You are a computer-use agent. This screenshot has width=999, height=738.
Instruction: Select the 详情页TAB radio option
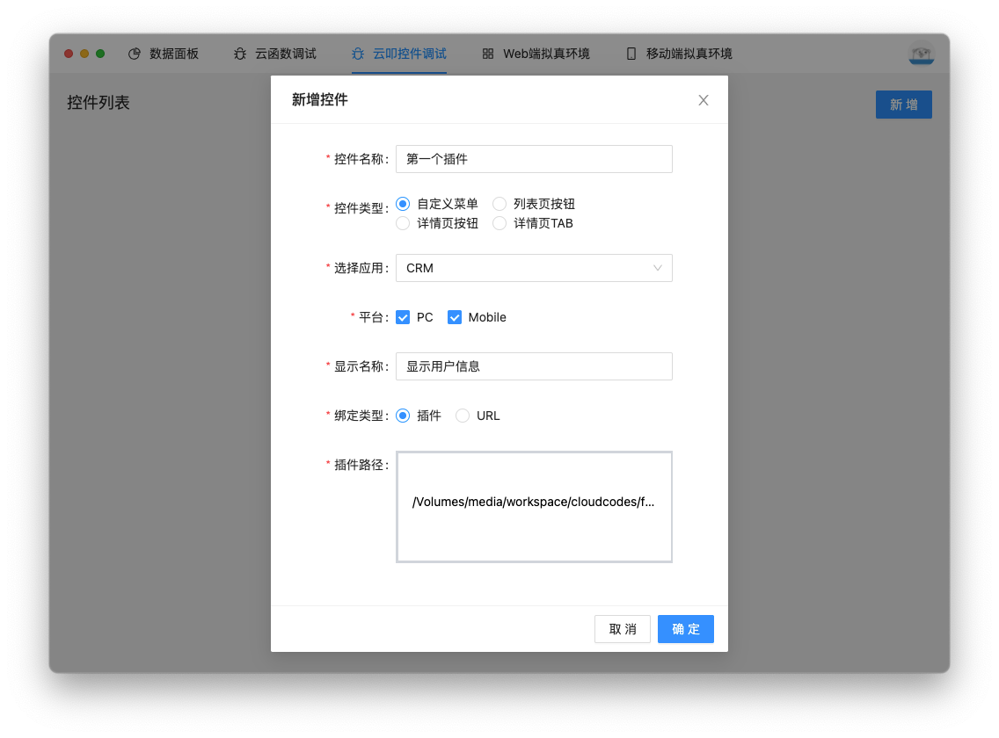[x=499, y=223]
